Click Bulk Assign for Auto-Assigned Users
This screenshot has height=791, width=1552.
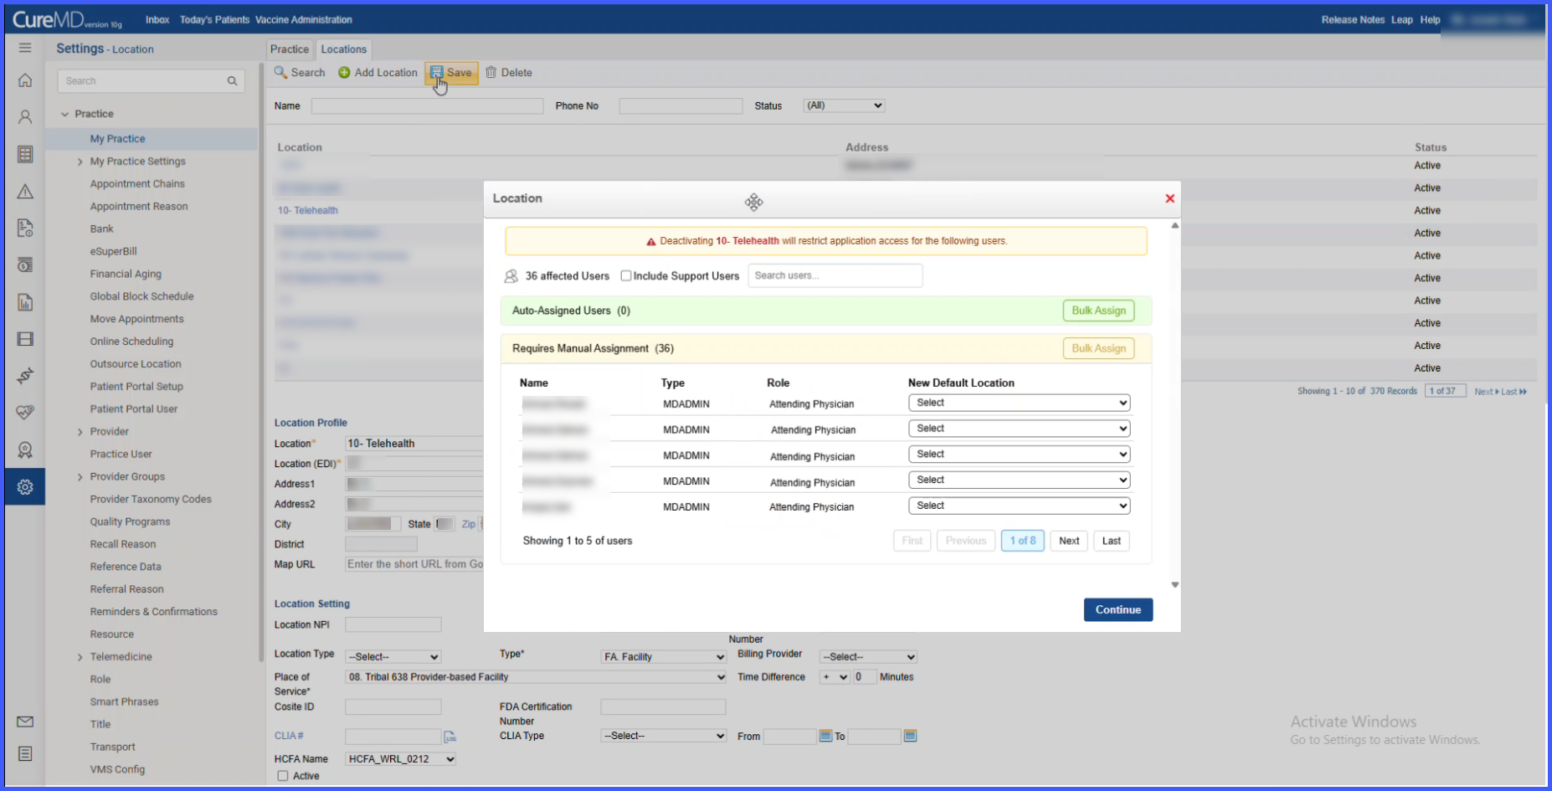tap(1098, 311)
